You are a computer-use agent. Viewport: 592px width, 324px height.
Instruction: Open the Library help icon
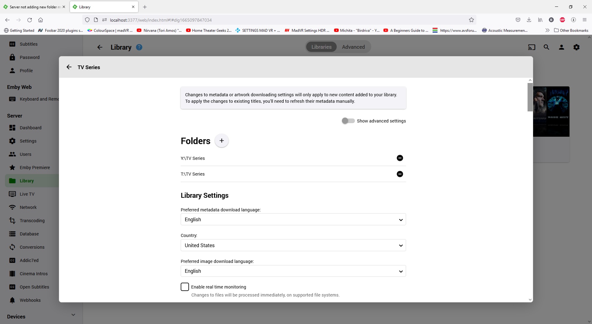[x=139, y=47]
